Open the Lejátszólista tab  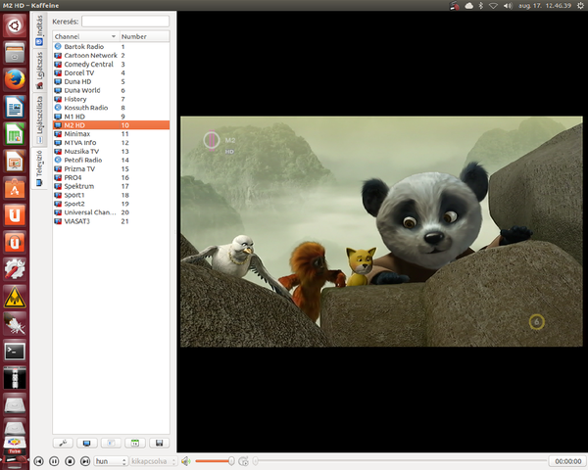pyautogui.click(x=39, y=119)
